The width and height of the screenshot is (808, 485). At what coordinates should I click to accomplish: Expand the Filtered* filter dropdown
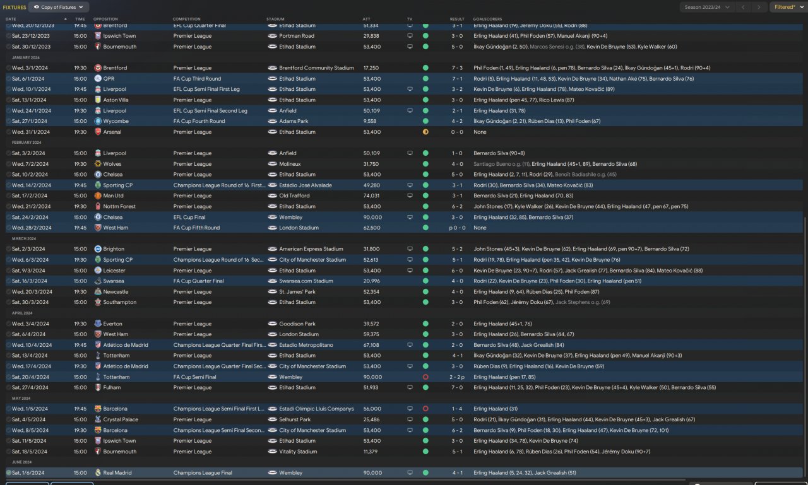pyautogui.click(x=788, y=7)
